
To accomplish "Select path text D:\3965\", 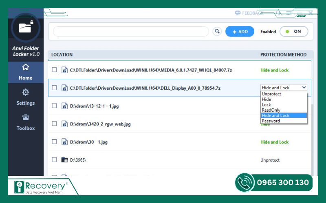I will click(x=78, y=160).
